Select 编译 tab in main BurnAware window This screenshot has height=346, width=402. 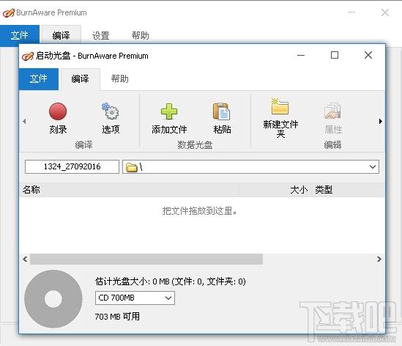pos(62,35)
